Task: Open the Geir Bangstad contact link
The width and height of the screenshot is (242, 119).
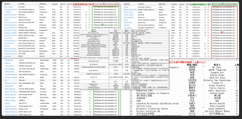Action: click(129, 17)
